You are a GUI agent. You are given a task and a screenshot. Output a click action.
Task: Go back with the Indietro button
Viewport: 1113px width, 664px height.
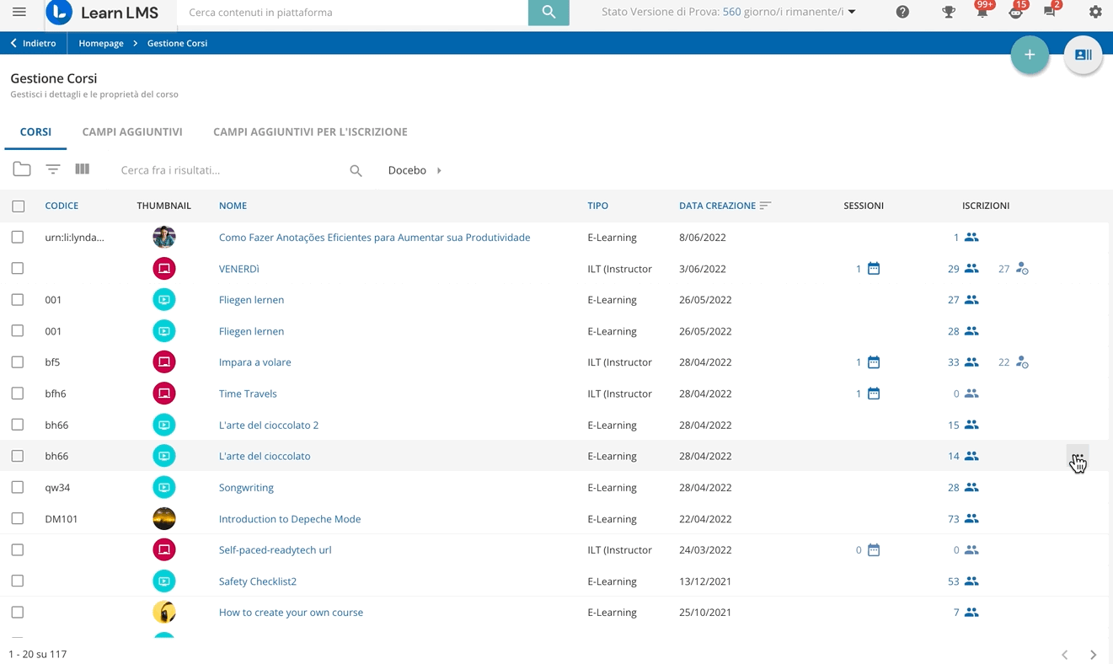coord(33,43)
